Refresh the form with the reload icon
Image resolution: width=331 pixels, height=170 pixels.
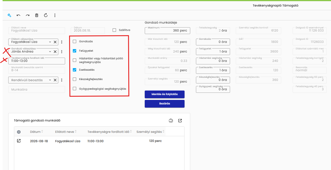pyautogui.click(x=46, y=15)
